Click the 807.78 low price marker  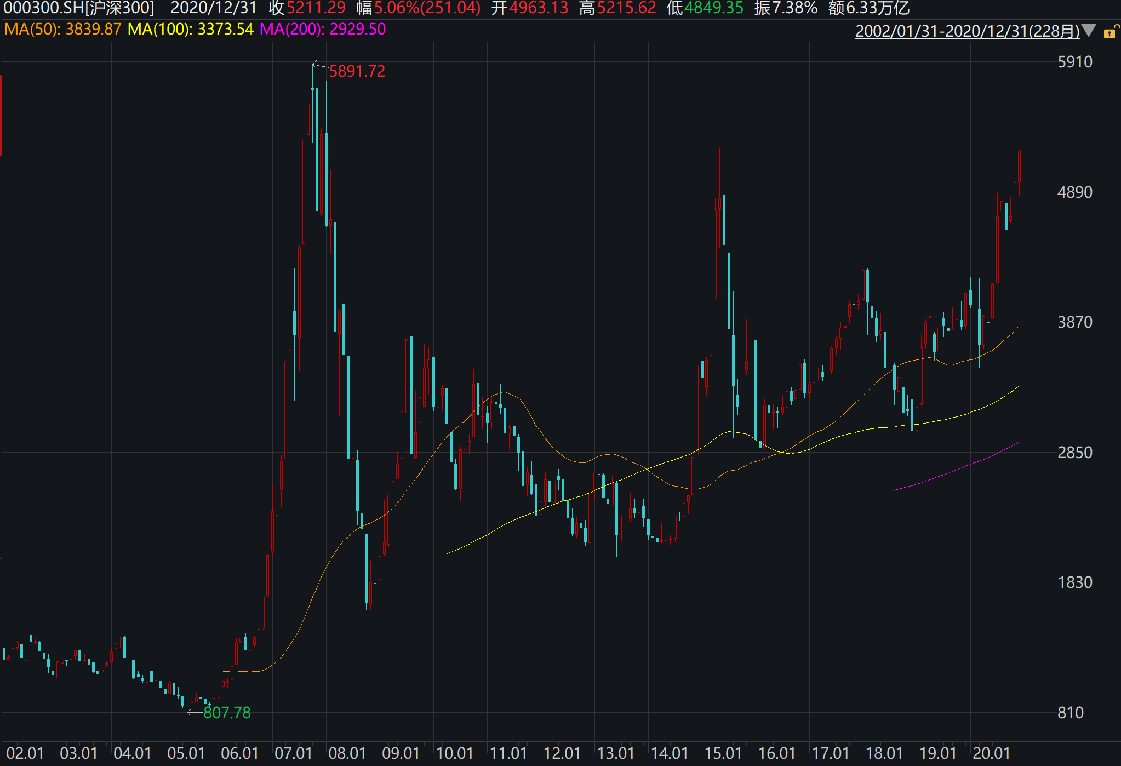[227, 712]
